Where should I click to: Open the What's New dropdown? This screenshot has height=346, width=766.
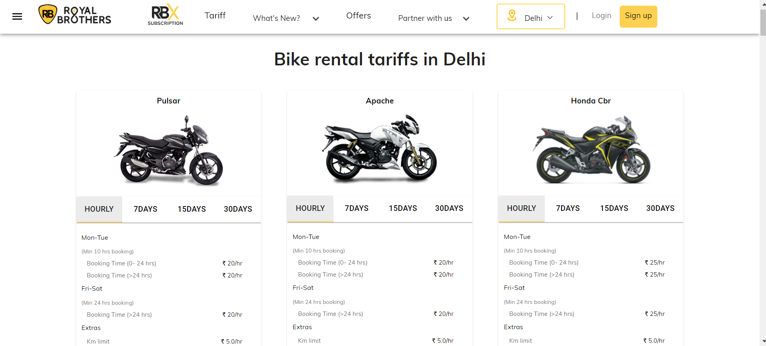click(x=285, y=18)
